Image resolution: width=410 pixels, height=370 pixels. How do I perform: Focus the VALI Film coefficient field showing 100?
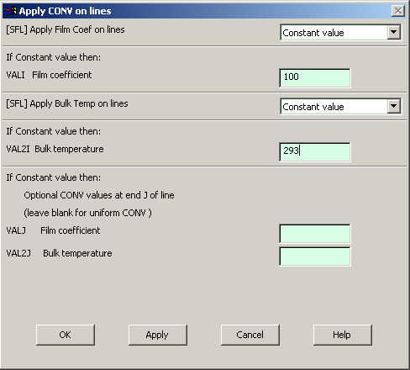pyautogui.click(x=315, y=77)
